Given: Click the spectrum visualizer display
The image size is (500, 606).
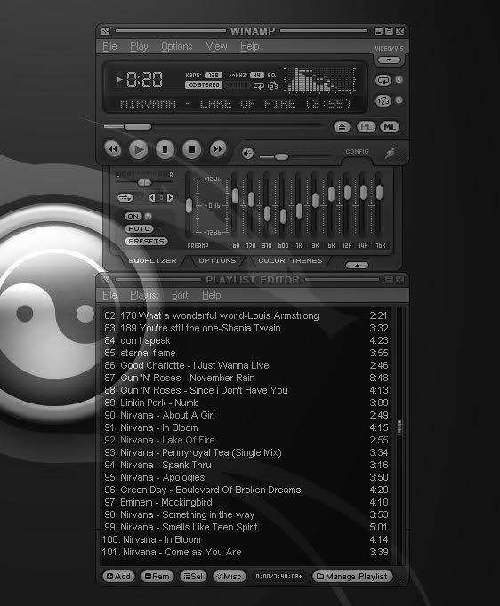Looking at the screenshot, I should point(320,80).
